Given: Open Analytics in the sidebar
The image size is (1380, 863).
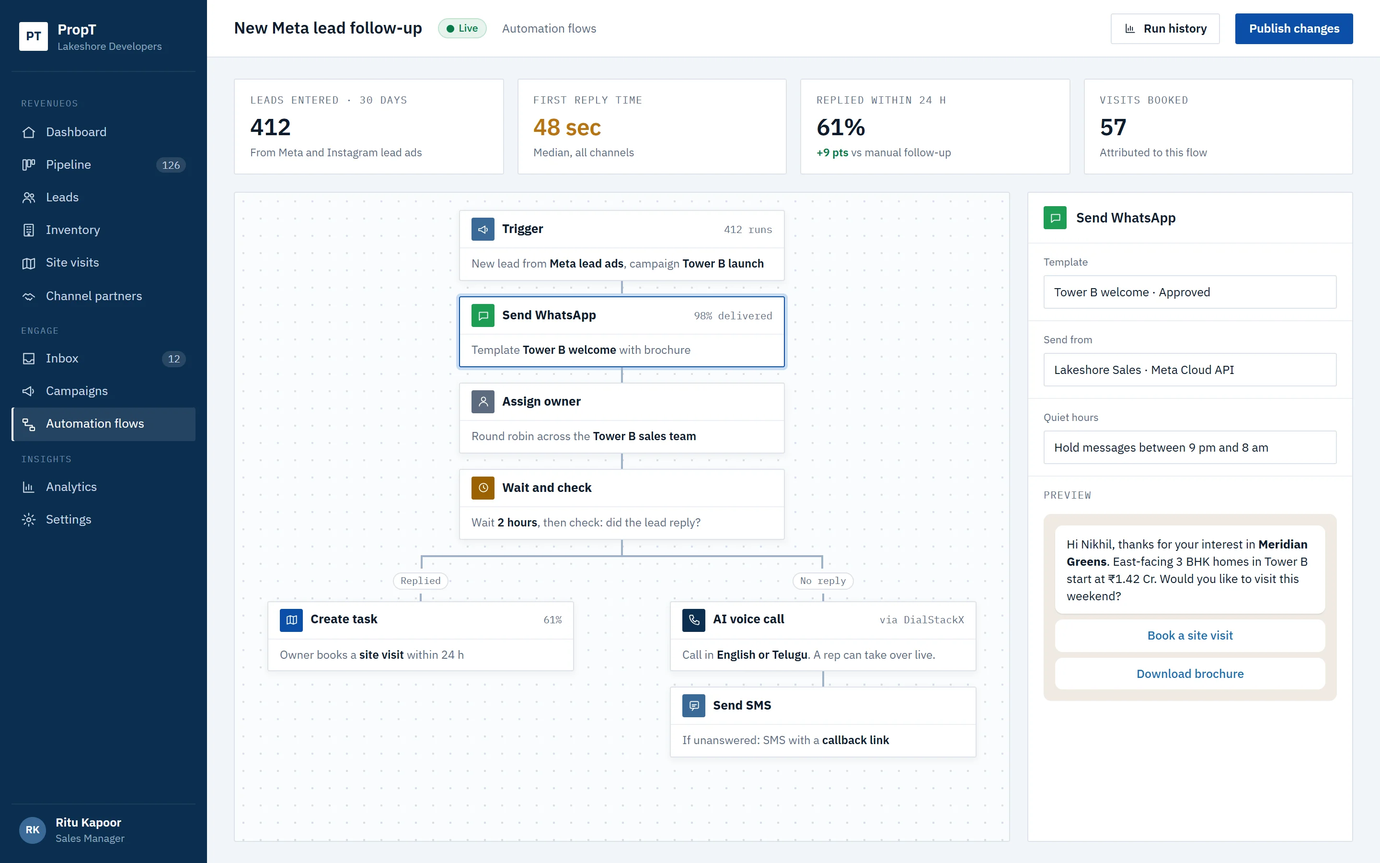Looking at the screenshot, I should pyautogui.click(x=103, y=487).
